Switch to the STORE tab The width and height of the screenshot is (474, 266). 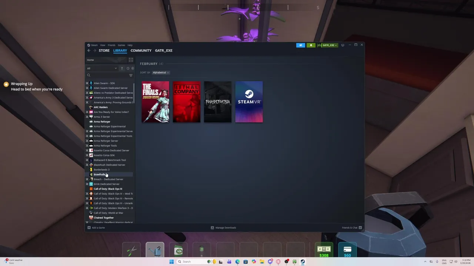pos(104,51)
